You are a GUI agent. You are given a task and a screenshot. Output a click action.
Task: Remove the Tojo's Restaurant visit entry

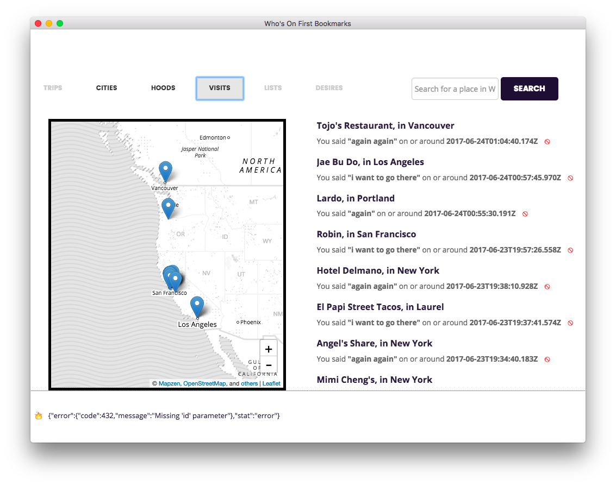coord(547,142)
